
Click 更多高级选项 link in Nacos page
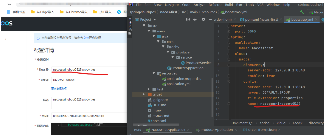pyautogui.click(x=59, y=89)
